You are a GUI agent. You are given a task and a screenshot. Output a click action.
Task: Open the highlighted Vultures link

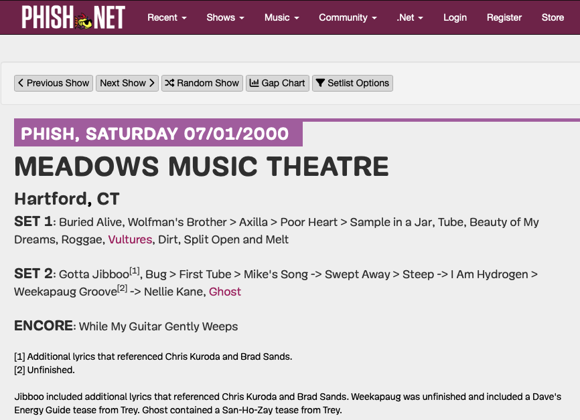pyautogui.click(x=130, y=239)
